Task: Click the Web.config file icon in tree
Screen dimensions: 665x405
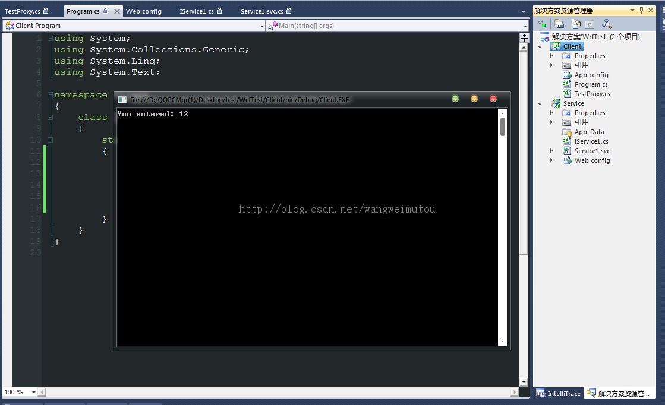Action: click(x=567, y=160)
